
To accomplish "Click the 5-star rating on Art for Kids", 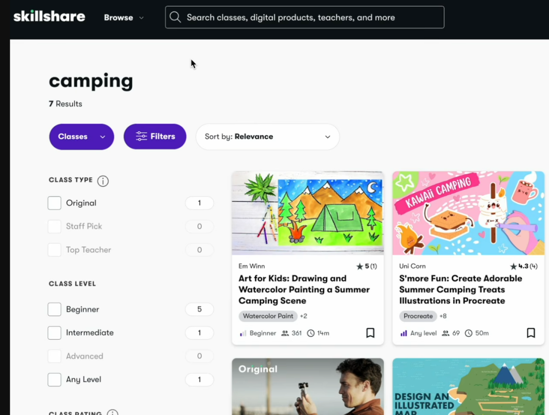I will tap(366, 266).
